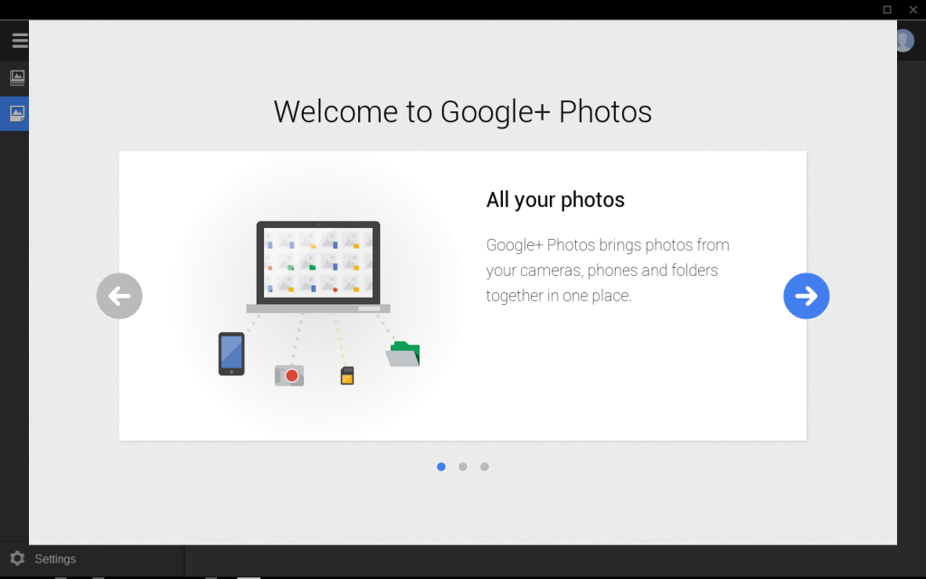Close the Google+ Photos window
926x579 pixels.
click(x=912, y=9)
